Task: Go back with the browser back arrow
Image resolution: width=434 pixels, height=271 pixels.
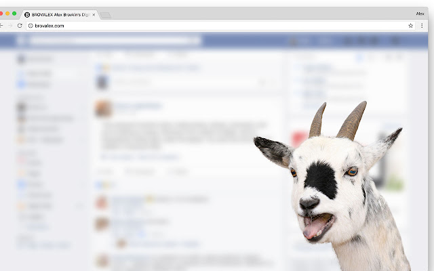Action: 1,26
